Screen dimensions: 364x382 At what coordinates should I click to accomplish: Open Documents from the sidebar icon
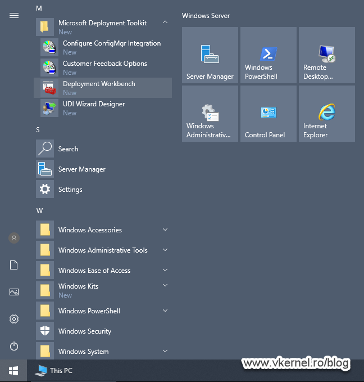14,265
